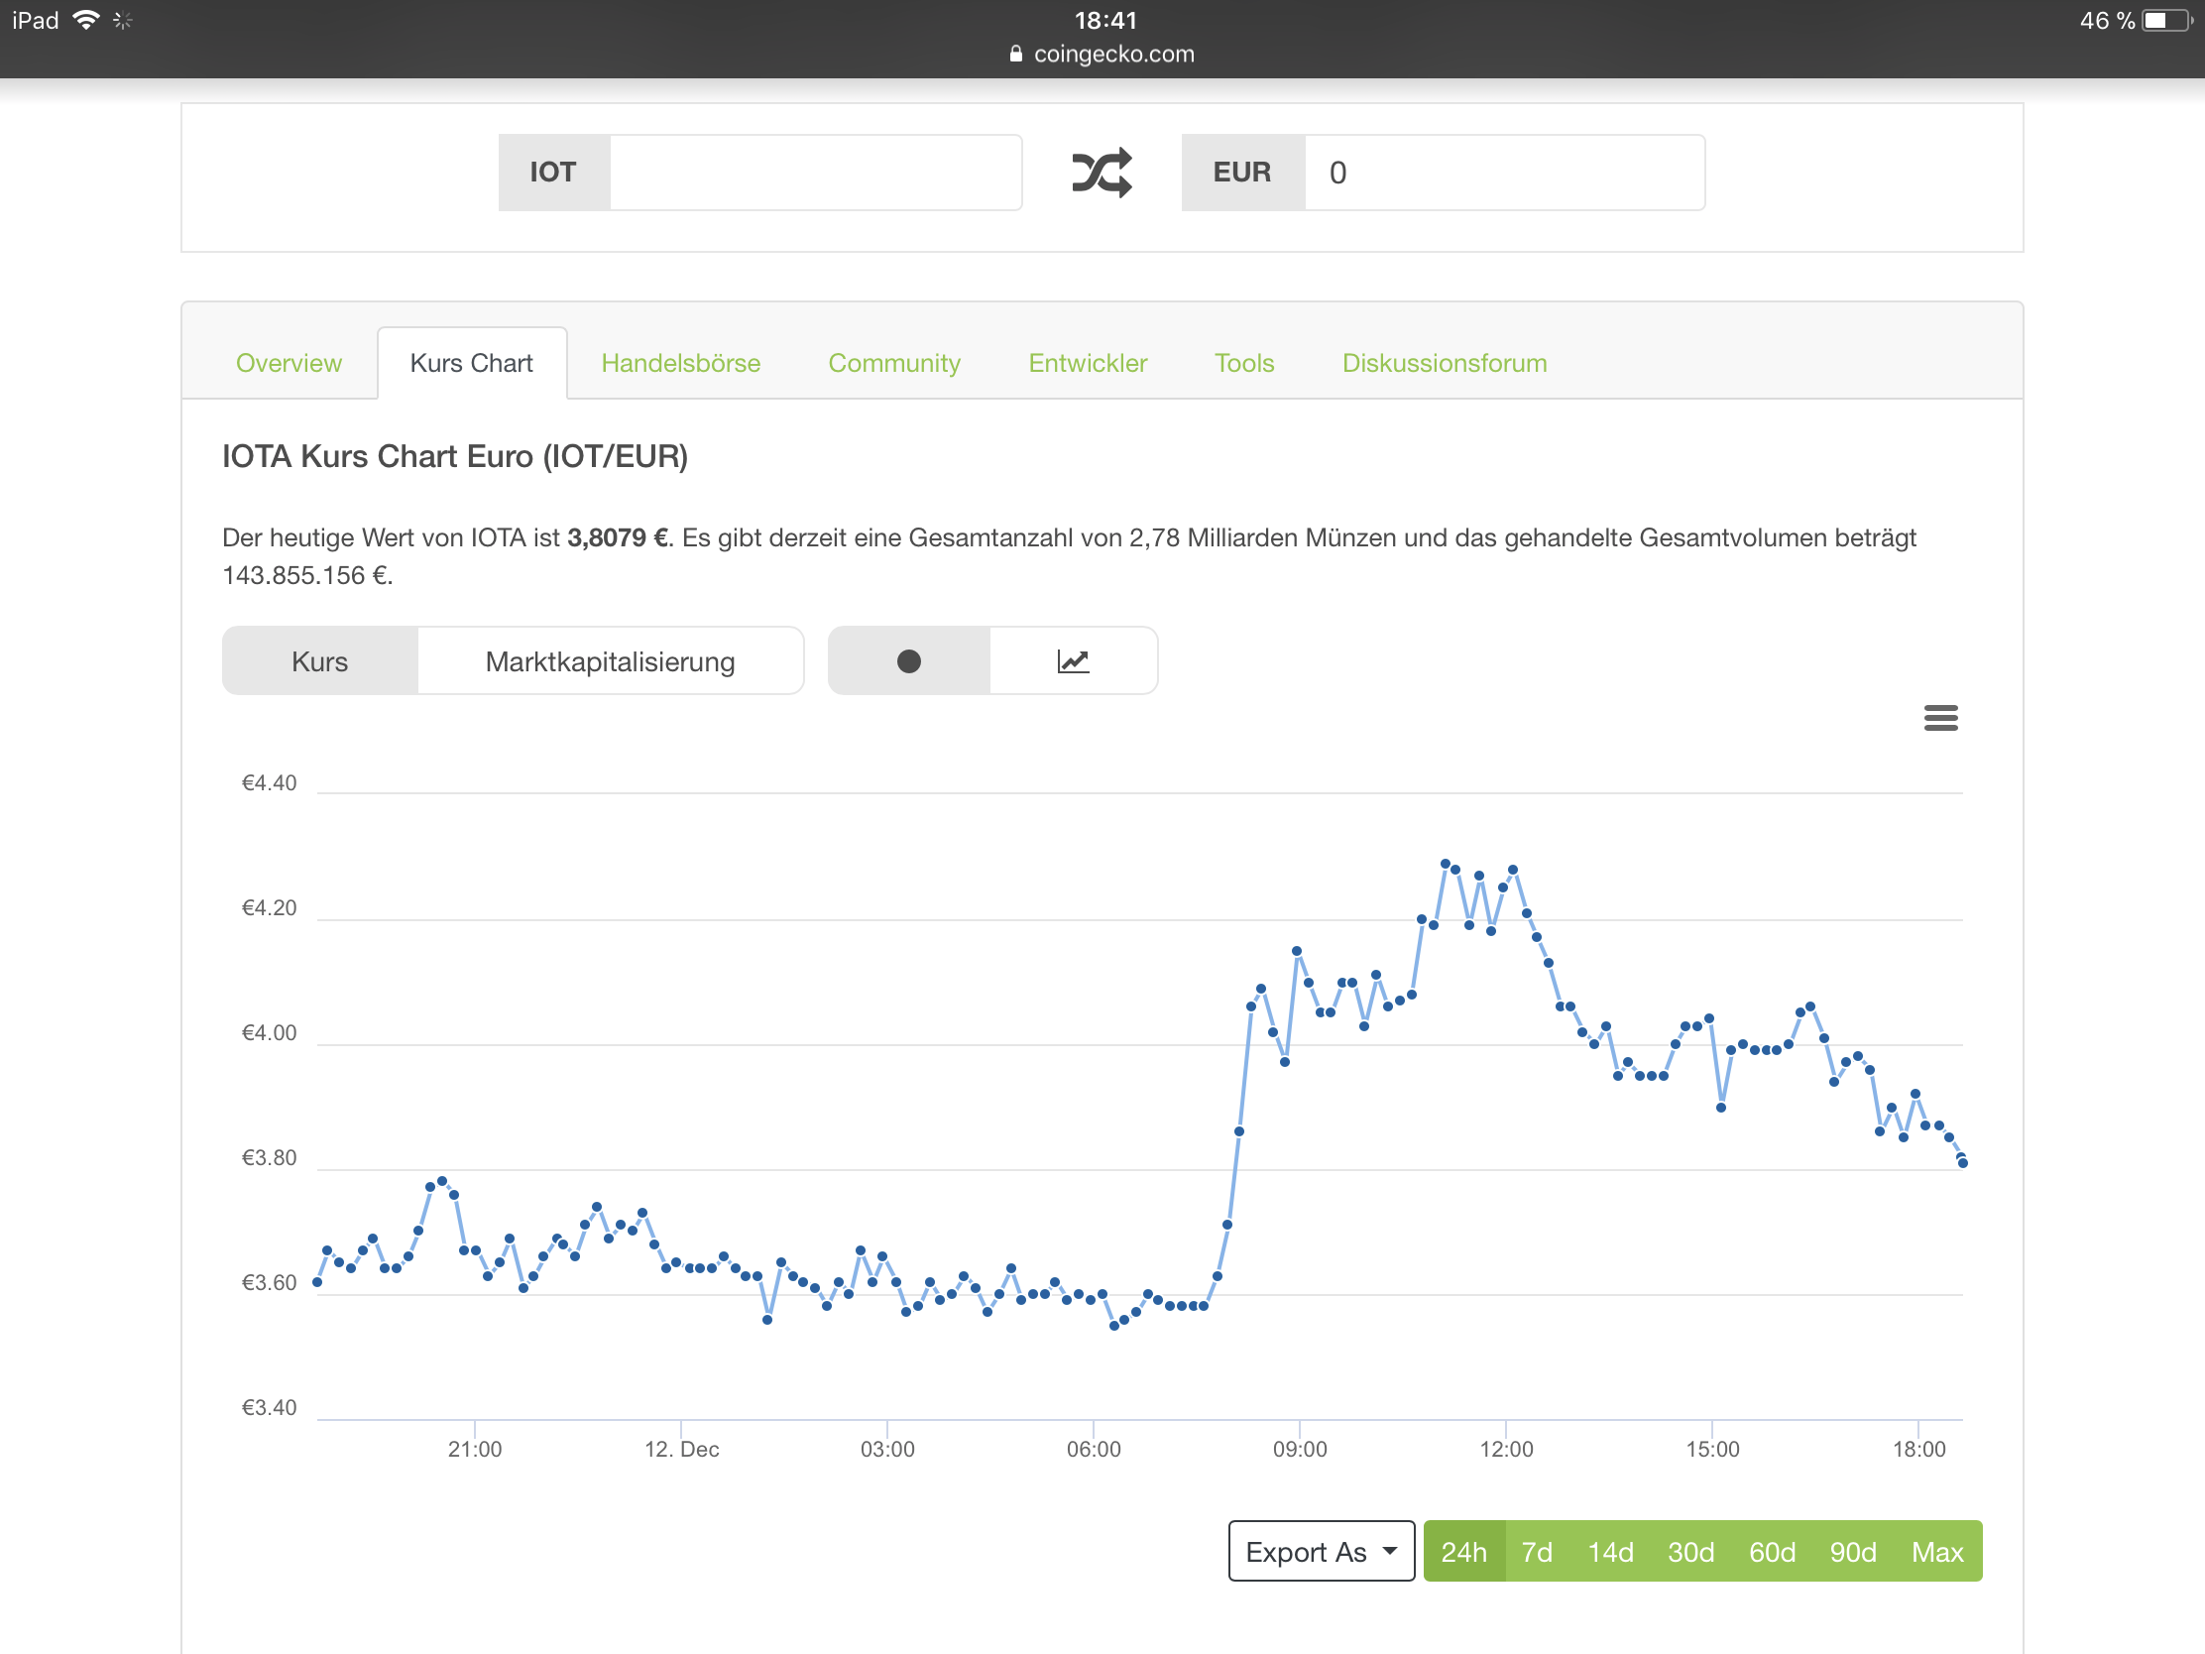This screenshot has height=1654, width=2205.
Task: Select the 24h time range
Action: point(1463,1551)
